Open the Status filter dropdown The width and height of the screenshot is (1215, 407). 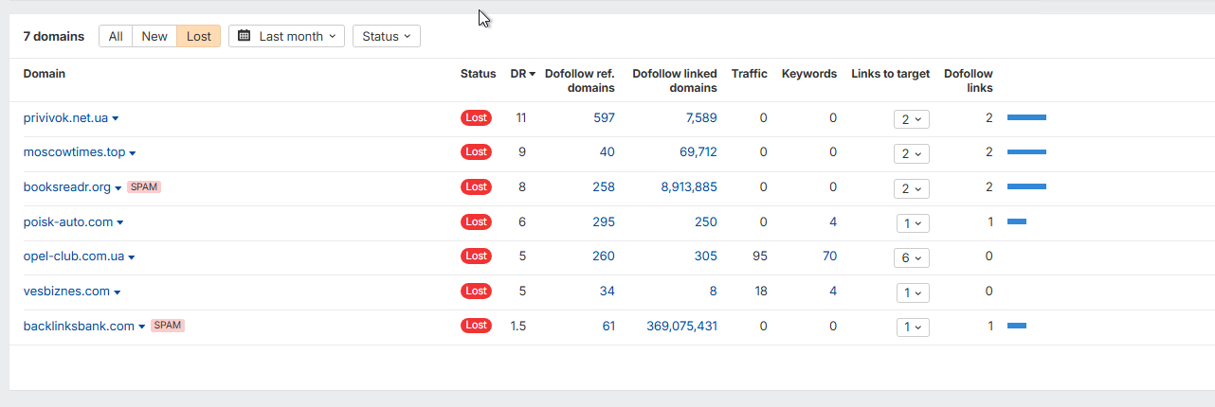(x=387, y=36)
